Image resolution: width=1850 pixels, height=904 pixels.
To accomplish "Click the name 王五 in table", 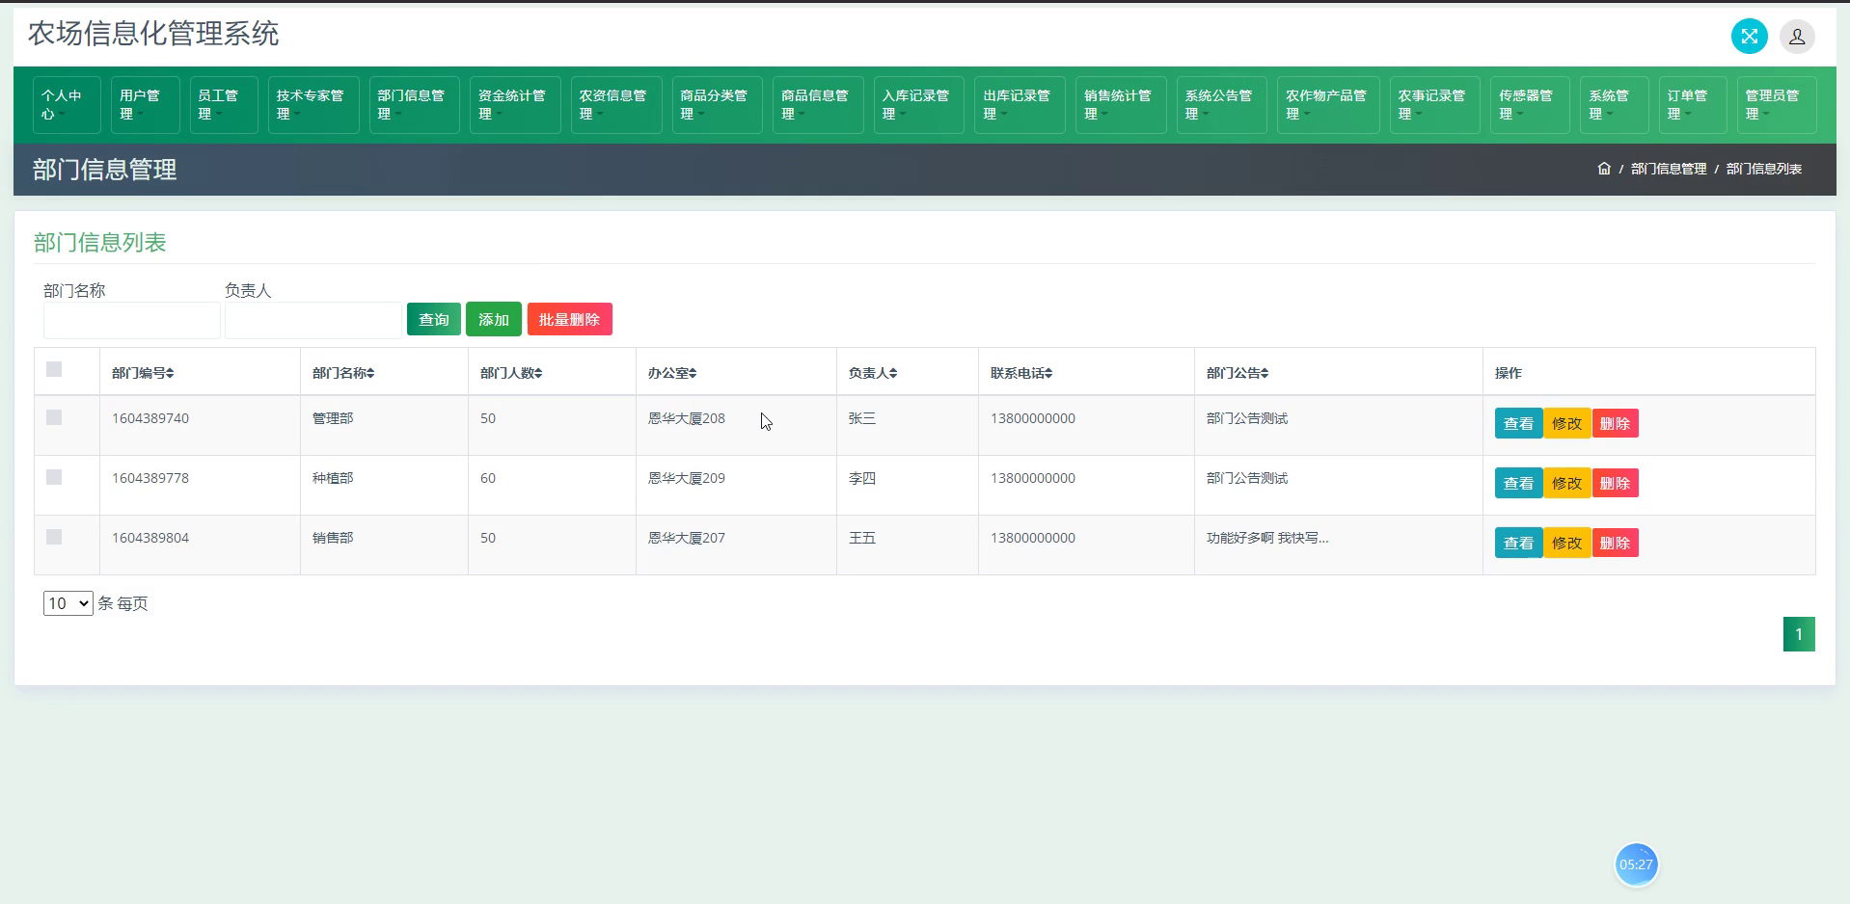I will pyautogui.click(x=862, y=538).
